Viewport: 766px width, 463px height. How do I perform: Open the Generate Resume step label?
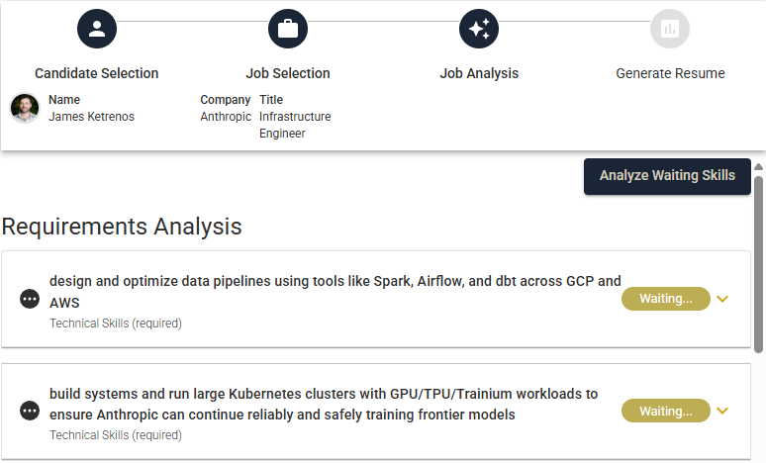(x=670, y=73)
